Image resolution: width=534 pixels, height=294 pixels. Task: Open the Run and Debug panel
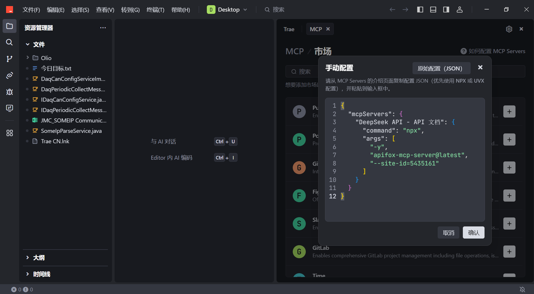click(10, 92)
